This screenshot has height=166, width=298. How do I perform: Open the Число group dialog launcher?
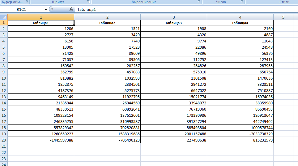coord(242,2)
